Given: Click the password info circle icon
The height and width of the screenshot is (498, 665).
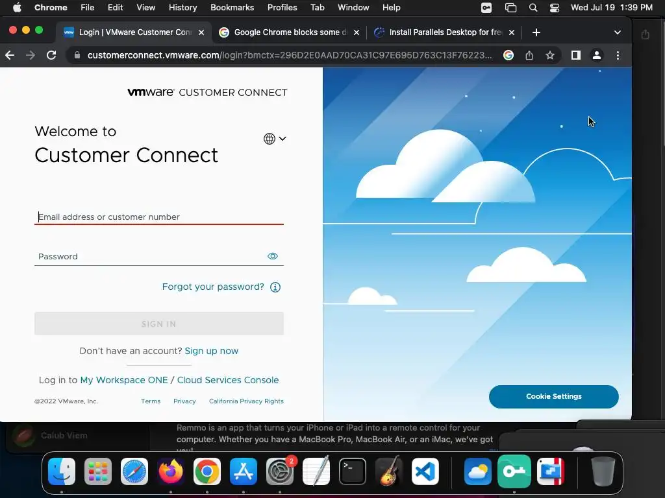Looking at the screenshot, I should click(275, 287).
